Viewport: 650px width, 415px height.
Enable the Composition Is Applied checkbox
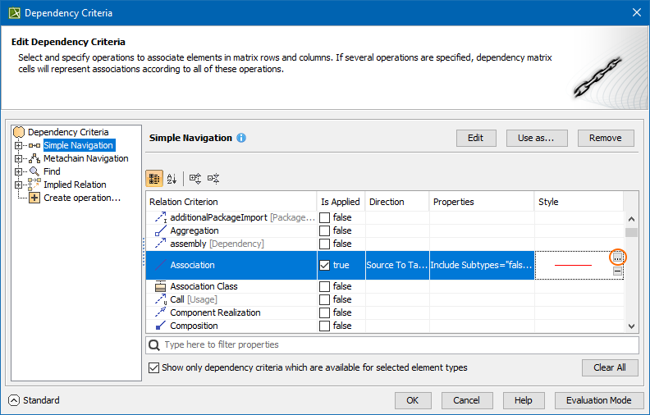325,326
